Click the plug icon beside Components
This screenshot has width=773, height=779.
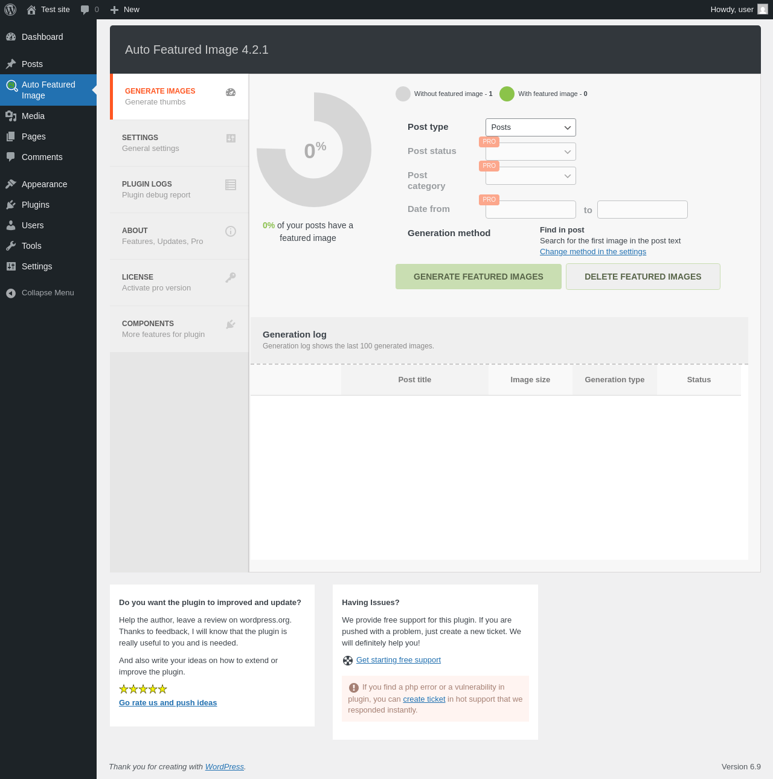(231, 324)
